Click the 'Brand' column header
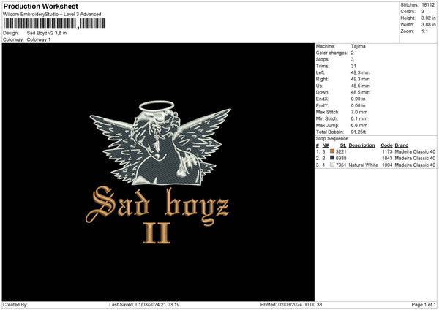 [402, 145]
